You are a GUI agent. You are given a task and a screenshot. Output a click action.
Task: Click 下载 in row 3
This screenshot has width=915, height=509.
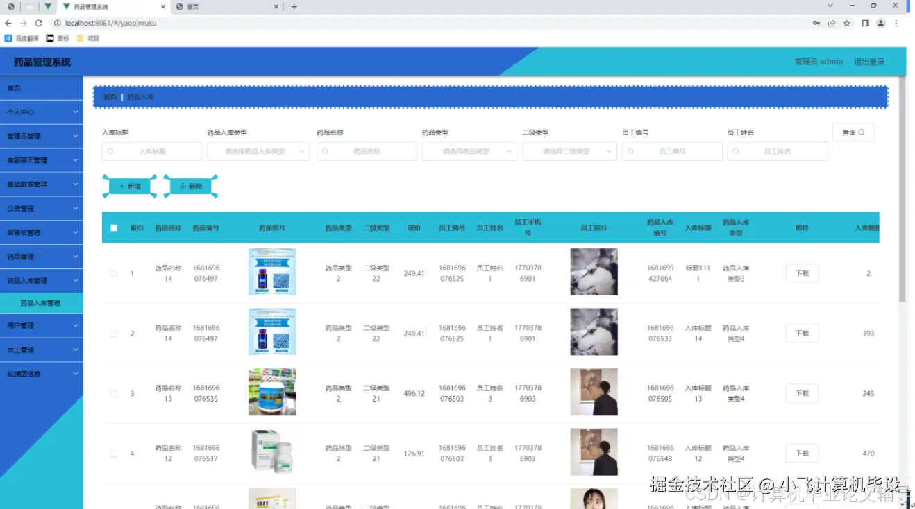click(802, 393)
